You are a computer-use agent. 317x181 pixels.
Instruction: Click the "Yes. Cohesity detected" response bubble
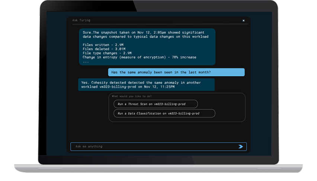tap(146, 85)
